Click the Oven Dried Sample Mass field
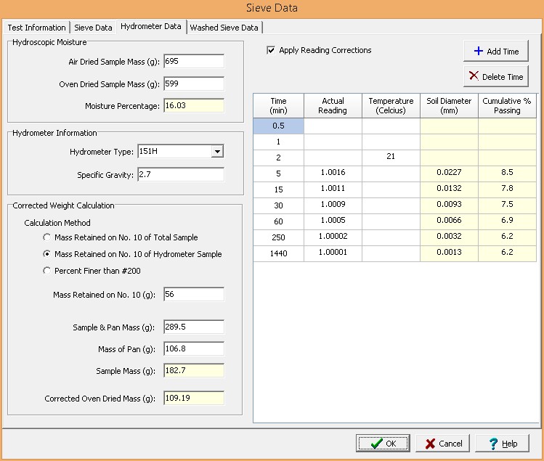Image resolution: width=544 pixels, height=461 pixels. click(x=194, y=84)
